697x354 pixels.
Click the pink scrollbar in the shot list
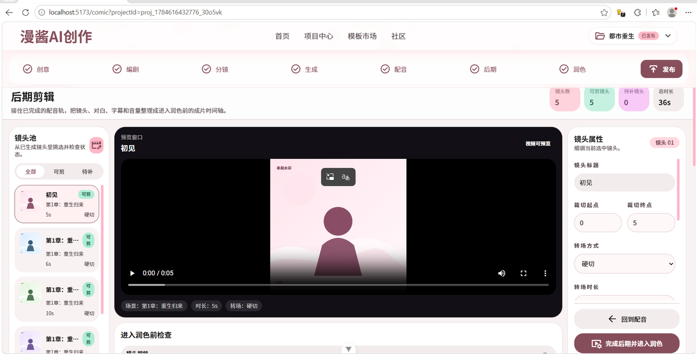point(102,250)
